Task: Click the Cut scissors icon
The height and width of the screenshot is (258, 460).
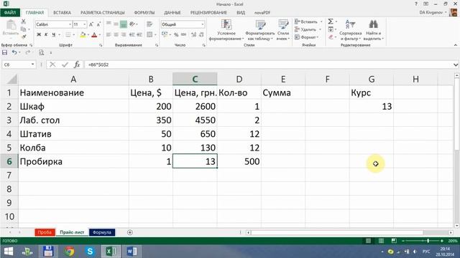Action: tap(24, 21)
